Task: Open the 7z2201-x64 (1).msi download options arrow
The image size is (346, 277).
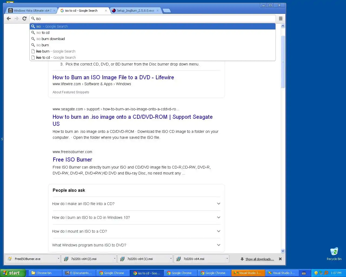Action: [x=171, y=259]
